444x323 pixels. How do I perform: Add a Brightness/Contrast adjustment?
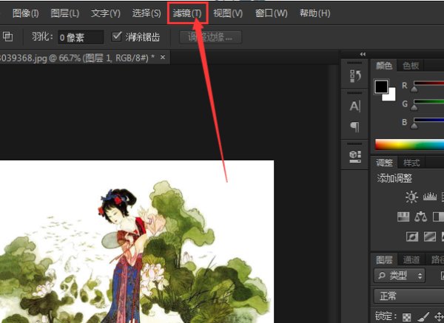(411, 197)
